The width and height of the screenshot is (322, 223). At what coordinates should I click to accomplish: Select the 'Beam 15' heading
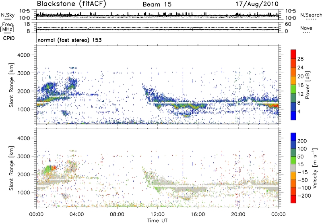(x=157, y=4)
